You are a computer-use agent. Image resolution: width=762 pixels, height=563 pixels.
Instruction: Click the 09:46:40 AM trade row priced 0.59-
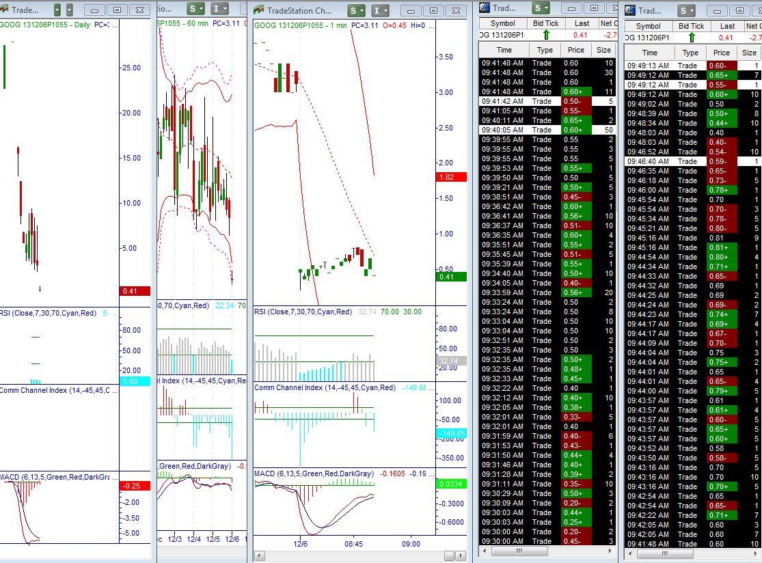[x=693, y=161]
